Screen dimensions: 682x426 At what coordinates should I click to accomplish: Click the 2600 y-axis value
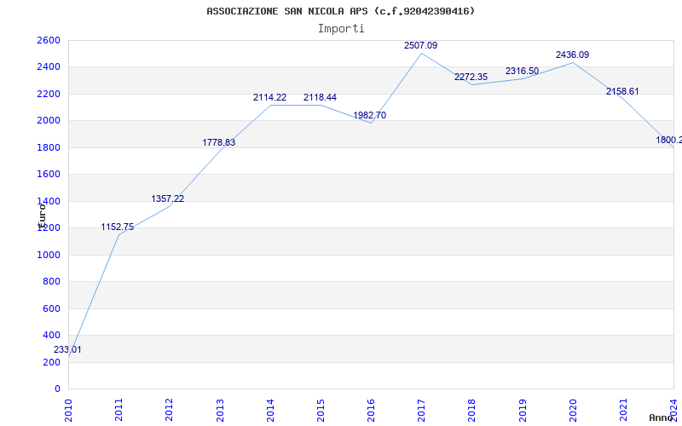(49, 40)
